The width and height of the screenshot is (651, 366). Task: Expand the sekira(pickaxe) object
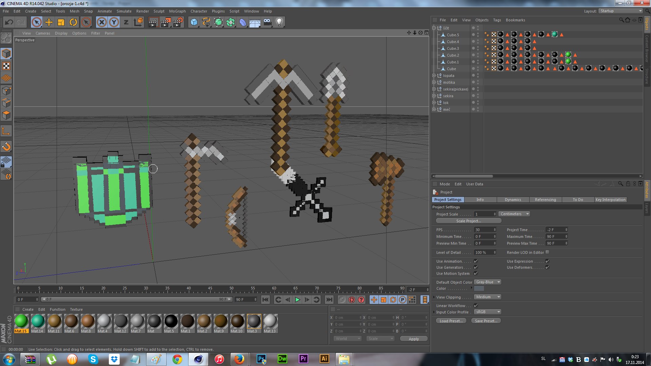434,89
